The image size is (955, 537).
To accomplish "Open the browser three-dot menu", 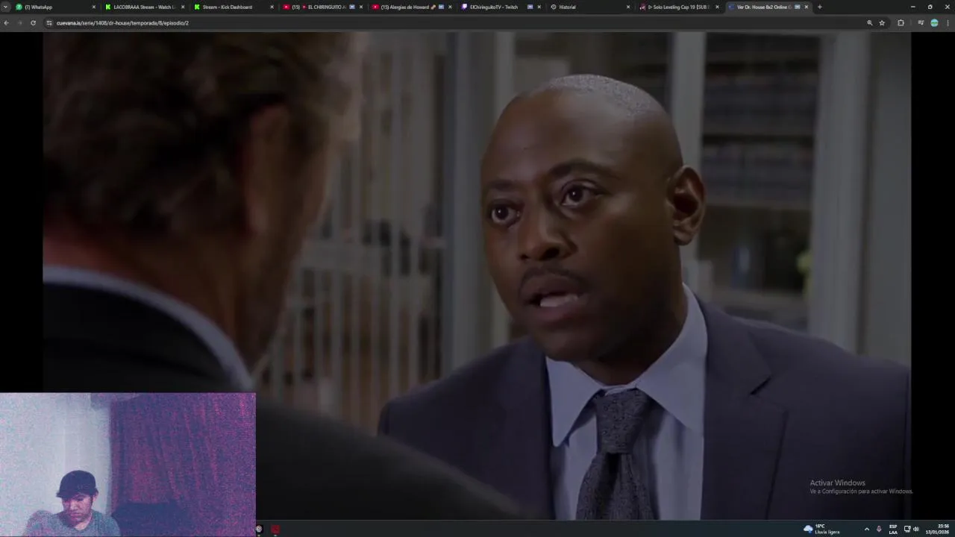I will click(948, 23).
